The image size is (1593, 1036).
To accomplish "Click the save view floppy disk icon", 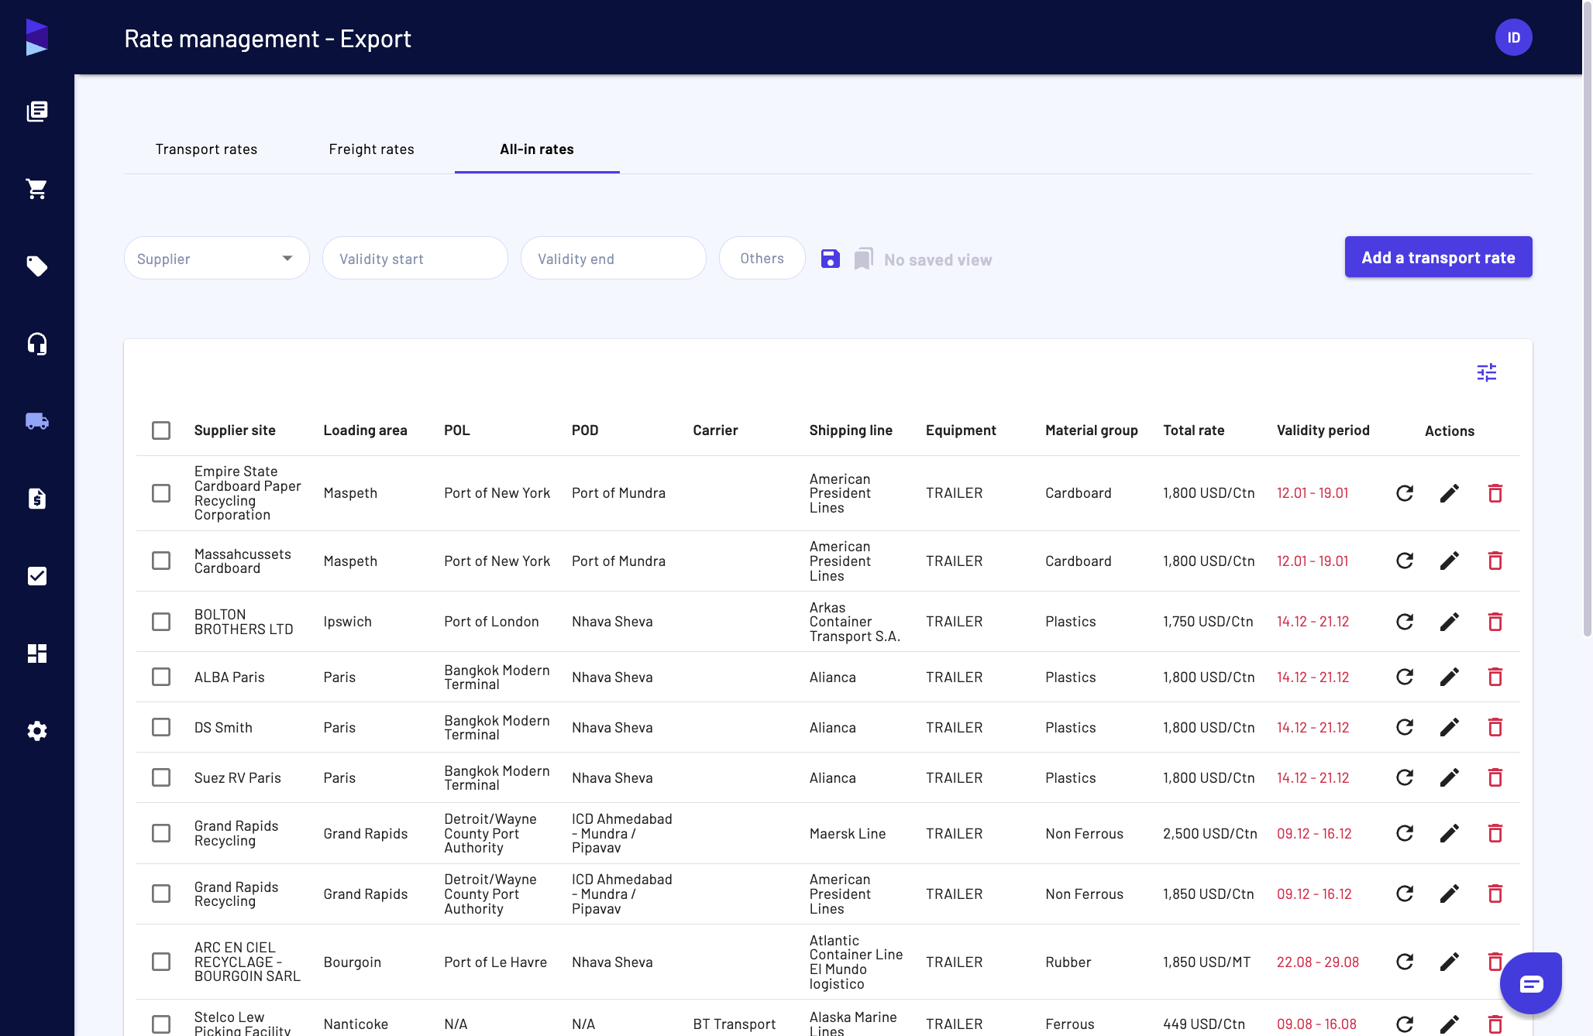I will tap(831, 259).
